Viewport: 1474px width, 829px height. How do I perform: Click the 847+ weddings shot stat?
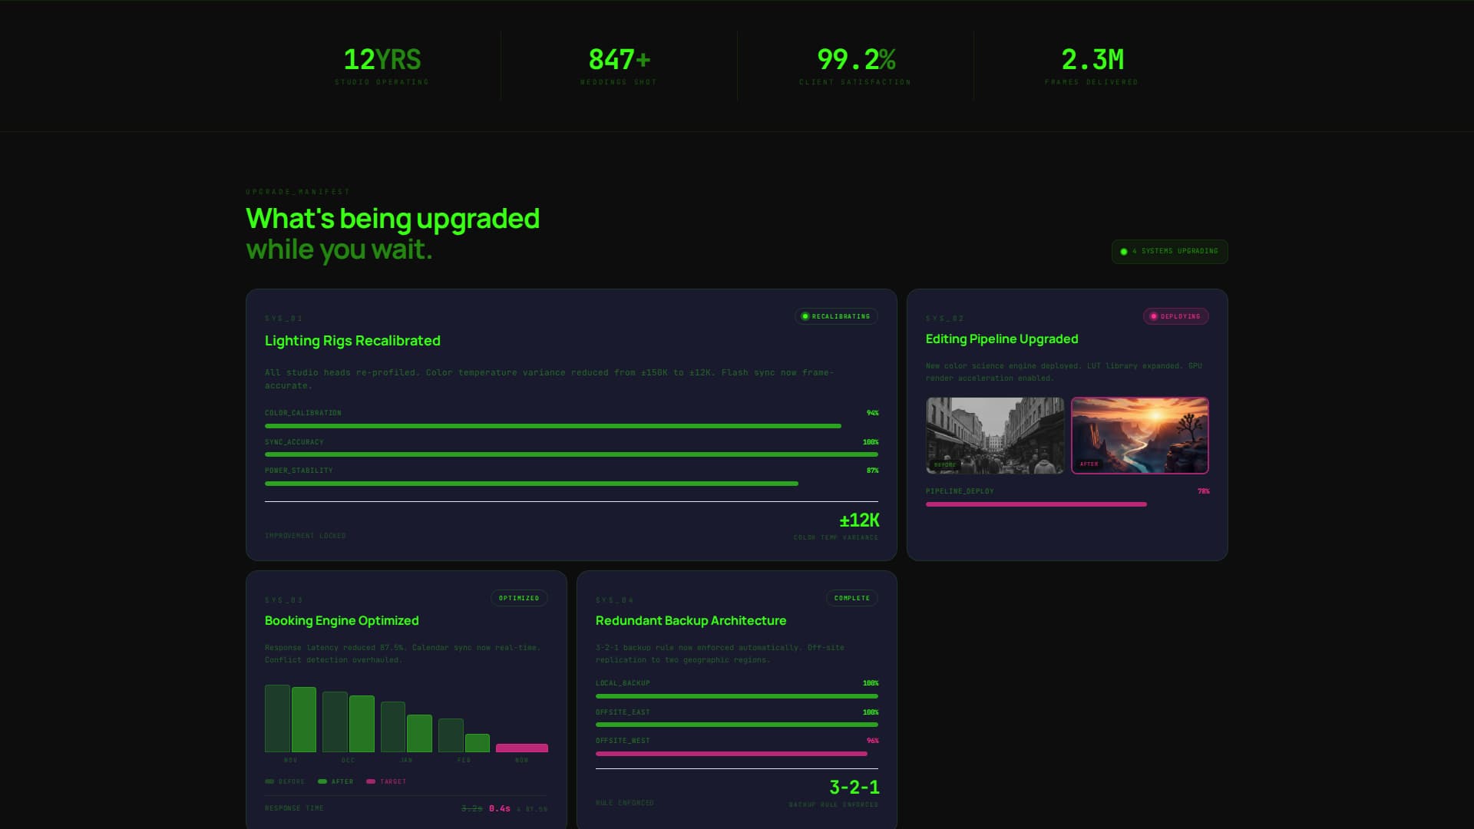619,65
